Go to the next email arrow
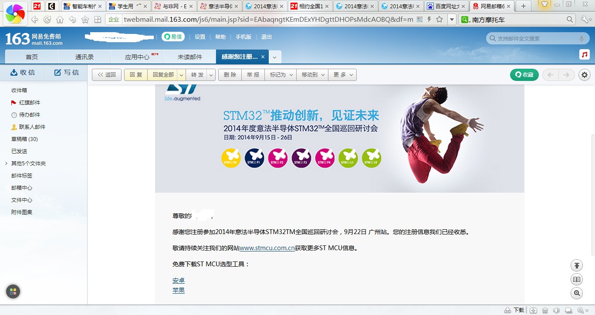This screenshot has height=315, width=595. pos(566,75)
